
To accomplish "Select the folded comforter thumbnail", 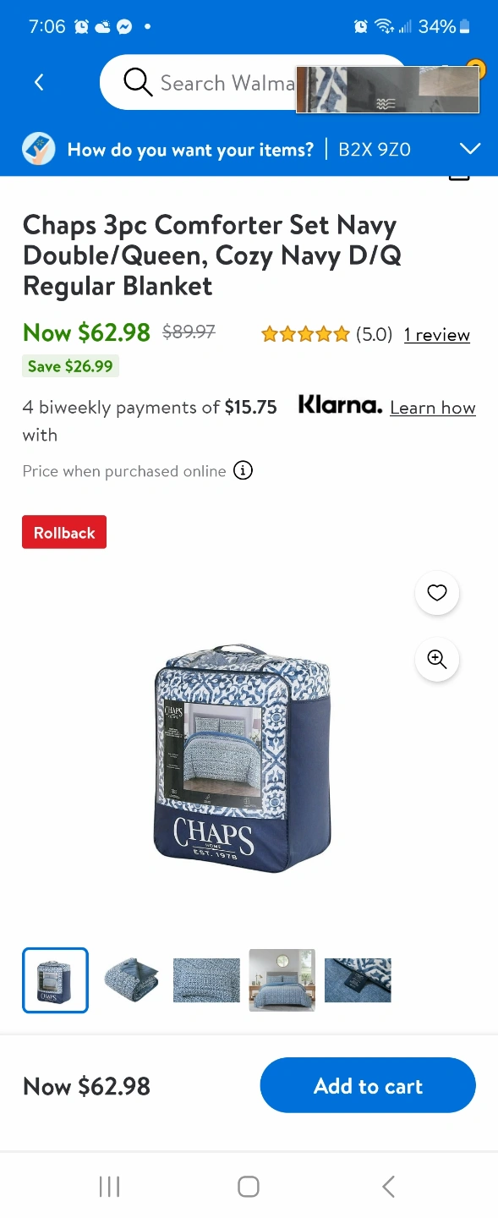I will (x=131, y=980).
